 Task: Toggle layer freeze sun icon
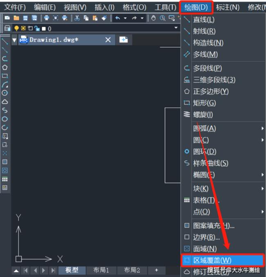(23, 28)
